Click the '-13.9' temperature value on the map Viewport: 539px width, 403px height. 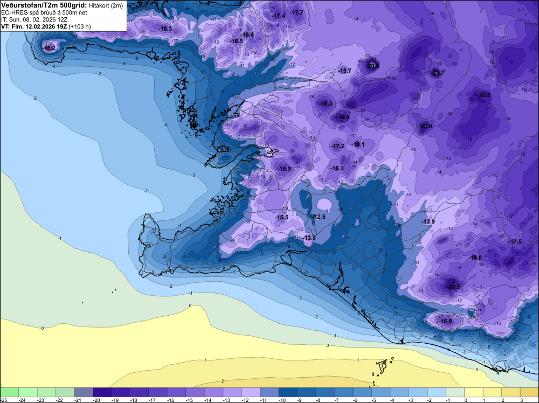point(429,221)
